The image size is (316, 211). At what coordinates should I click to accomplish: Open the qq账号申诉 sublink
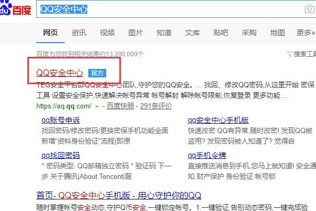(60, 120)
